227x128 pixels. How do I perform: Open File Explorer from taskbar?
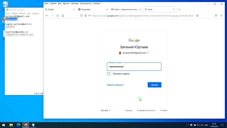(x=11, y=125)
